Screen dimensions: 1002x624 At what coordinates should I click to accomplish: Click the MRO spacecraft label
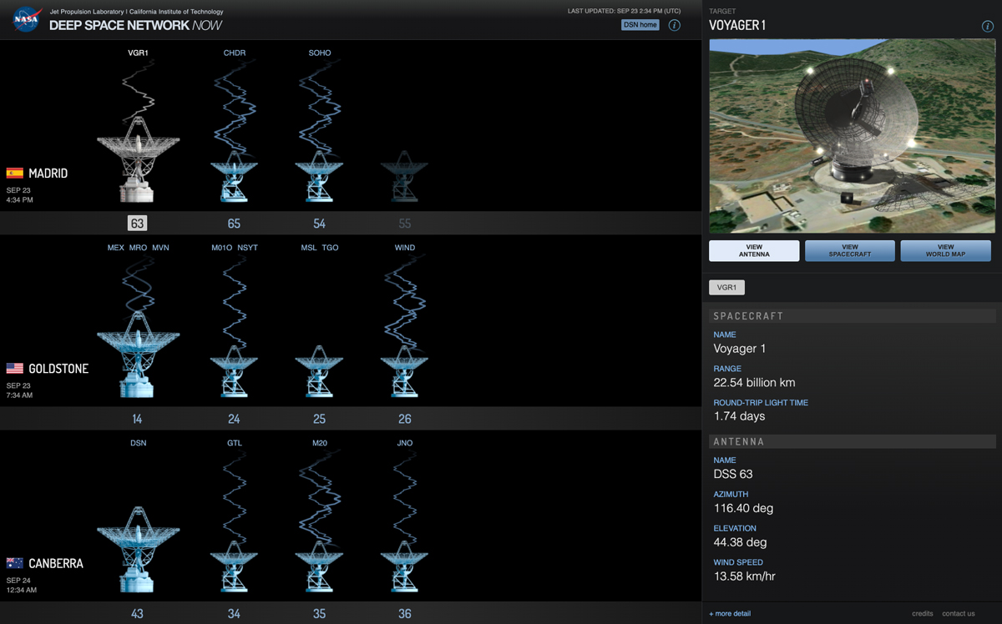[138, 248]
